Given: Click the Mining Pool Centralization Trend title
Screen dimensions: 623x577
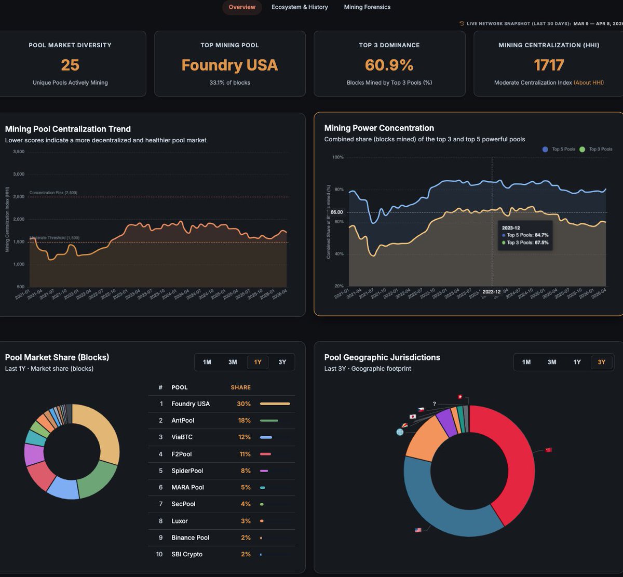Looking at the screenshot, I should pos(68,129).
